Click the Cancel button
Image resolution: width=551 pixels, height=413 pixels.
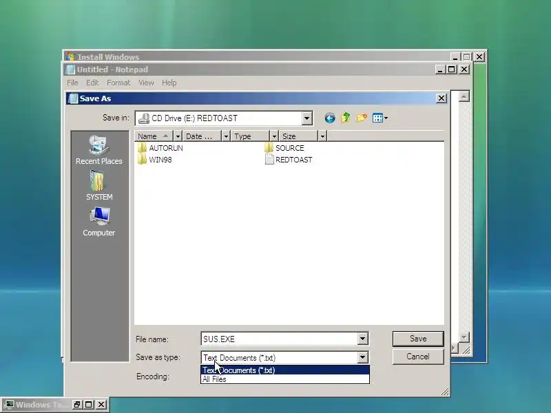pyautogui.click(x=418, y=357)
